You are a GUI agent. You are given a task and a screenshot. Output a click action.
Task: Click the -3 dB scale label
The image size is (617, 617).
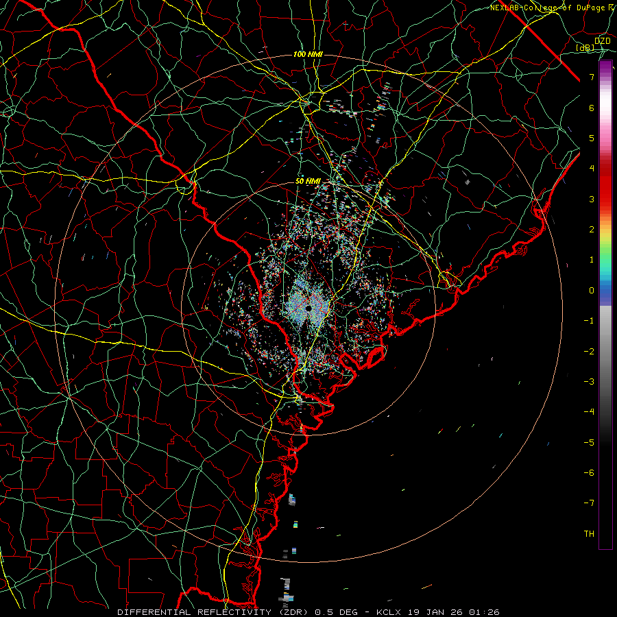click(x=589, y=382)
